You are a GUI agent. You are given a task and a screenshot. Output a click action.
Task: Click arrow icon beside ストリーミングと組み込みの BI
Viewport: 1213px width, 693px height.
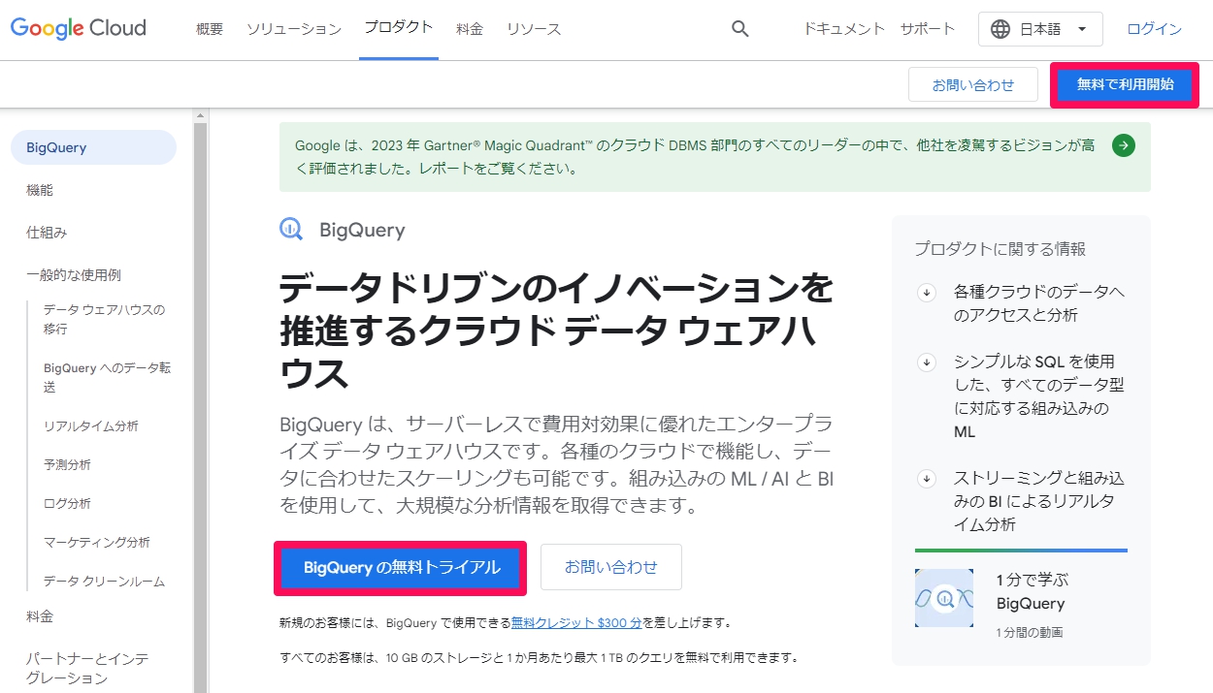click(927, 478)
